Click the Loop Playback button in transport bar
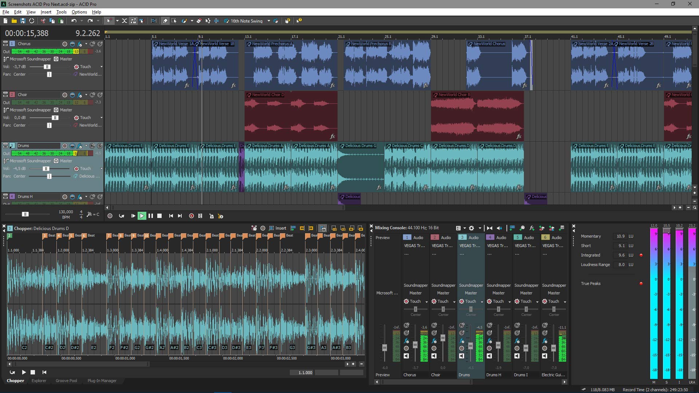Viewport: 699px width, 393px height. (x=121, y=216)
